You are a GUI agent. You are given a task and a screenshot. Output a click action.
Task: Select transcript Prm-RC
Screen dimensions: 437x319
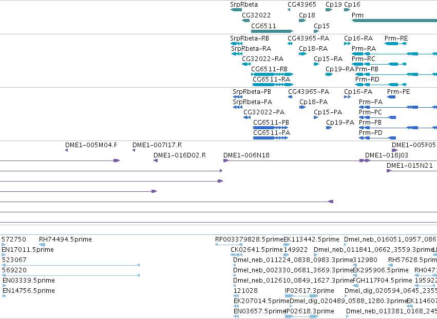(379, 64)
